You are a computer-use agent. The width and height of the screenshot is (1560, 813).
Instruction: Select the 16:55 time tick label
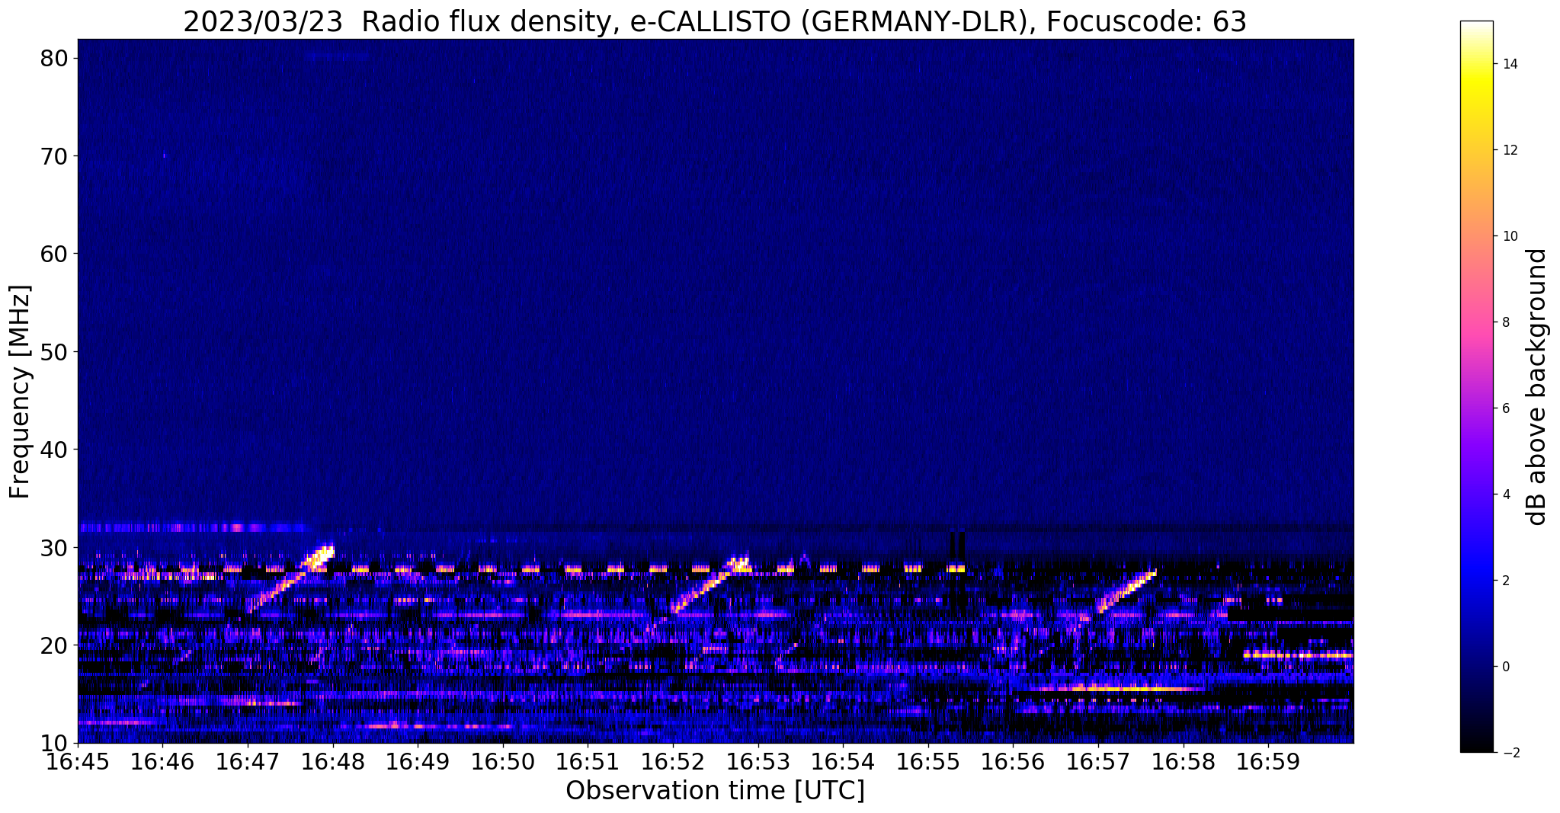point(929,762)
